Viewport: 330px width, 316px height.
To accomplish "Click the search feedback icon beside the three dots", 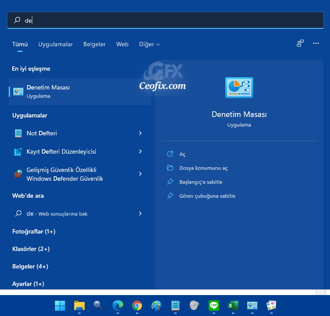I will [x=300, y=43].
